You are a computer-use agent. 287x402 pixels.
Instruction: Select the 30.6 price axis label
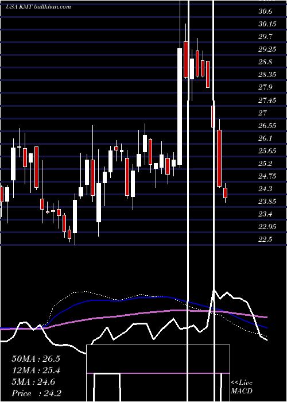(x=265, y=11)
